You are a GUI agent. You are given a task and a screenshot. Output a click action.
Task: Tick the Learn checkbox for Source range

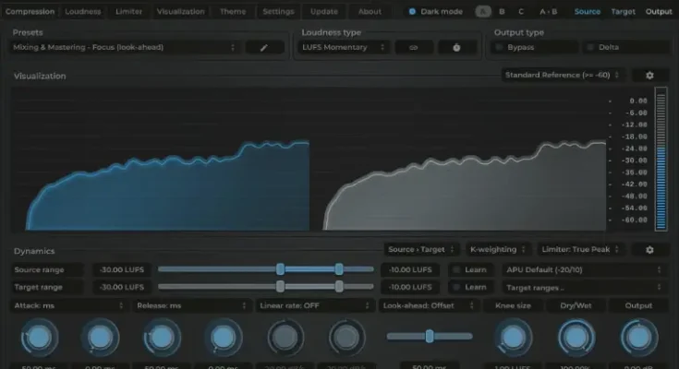point(456,270)
